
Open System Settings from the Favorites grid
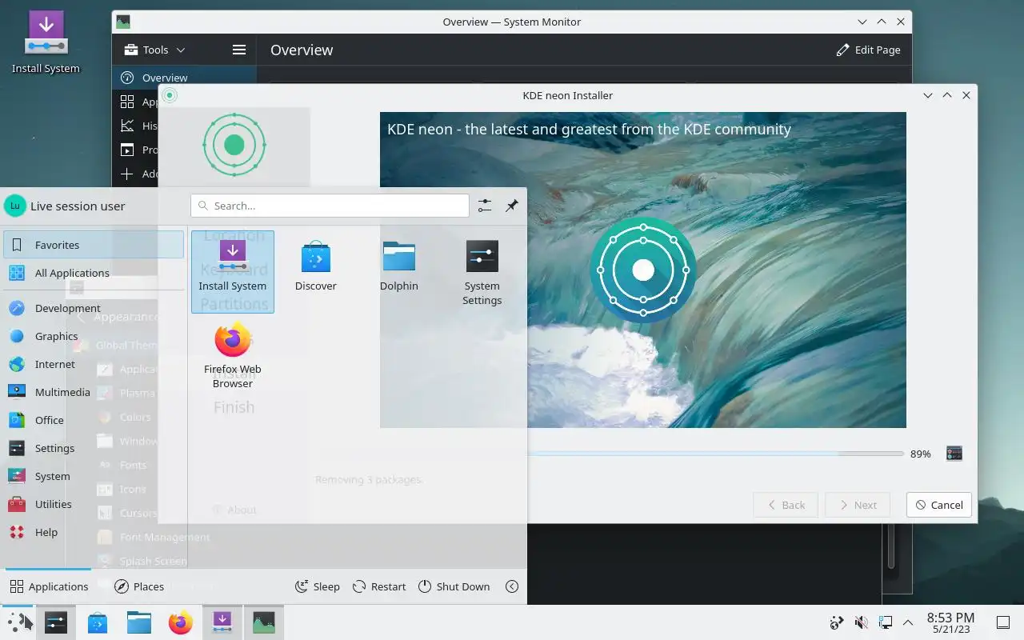[482, 271]
